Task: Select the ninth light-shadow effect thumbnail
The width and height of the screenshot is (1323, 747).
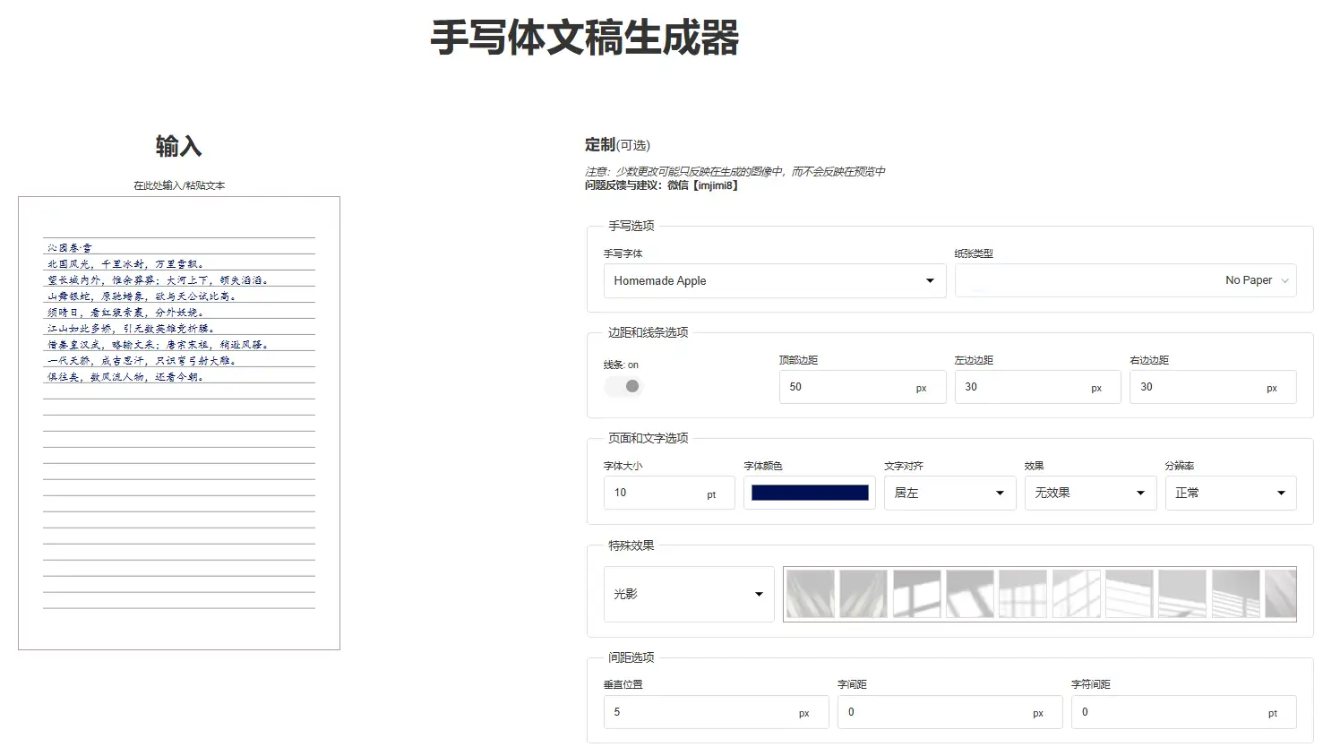Action: click(1235, 594)
